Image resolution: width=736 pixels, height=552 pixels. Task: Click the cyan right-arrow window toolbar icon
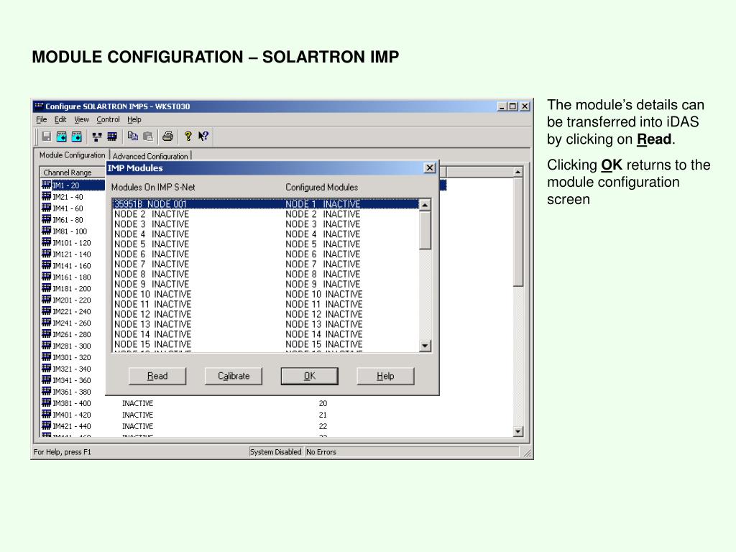(76, 137)
